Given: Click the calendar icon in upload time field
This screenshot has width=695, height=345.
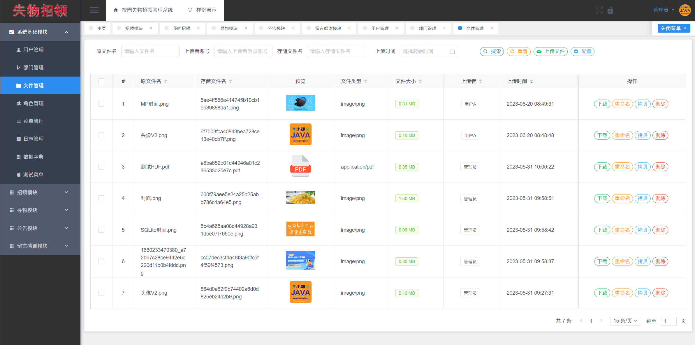Looking at the screenshot, I should [x=452, y=52].
